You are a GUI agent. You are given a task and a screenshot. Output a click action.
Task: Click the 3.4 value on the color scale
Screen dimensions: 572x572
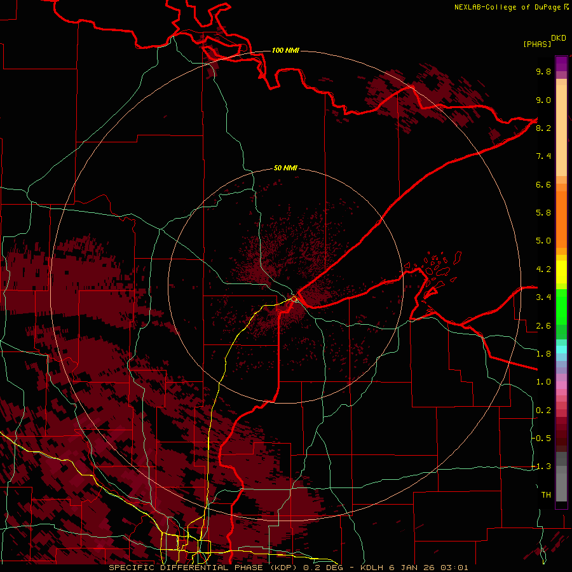(543, 297)
